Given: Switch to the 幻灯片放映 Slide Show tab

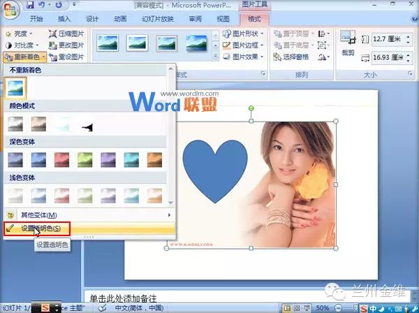Looking at the screenshot, I should [x=158, y=19].
